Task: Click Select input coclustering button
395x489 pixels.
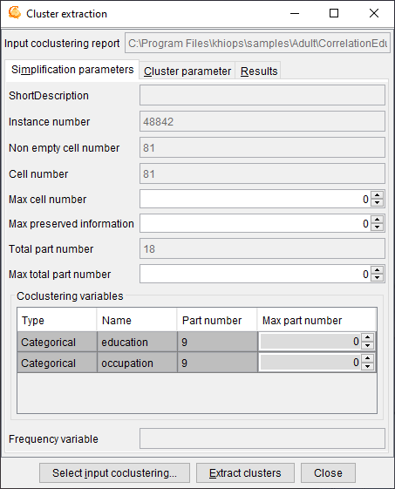Action: coord(114,472)
